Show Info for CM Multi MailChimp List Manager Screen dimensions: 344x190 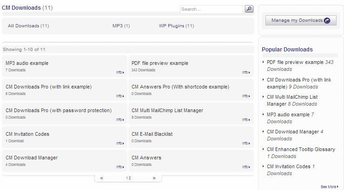click(245, 120)
